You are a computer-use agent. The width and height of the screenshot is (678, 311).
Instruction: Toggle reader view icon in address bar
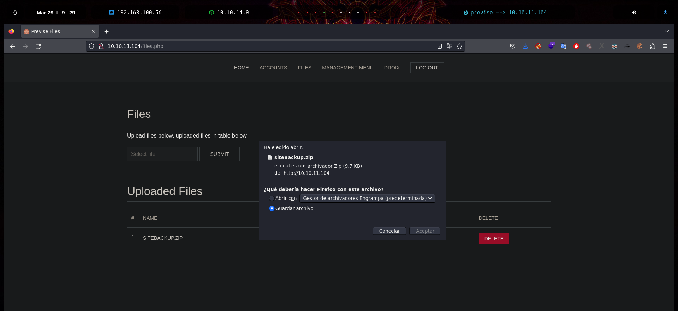pos(439,46)
